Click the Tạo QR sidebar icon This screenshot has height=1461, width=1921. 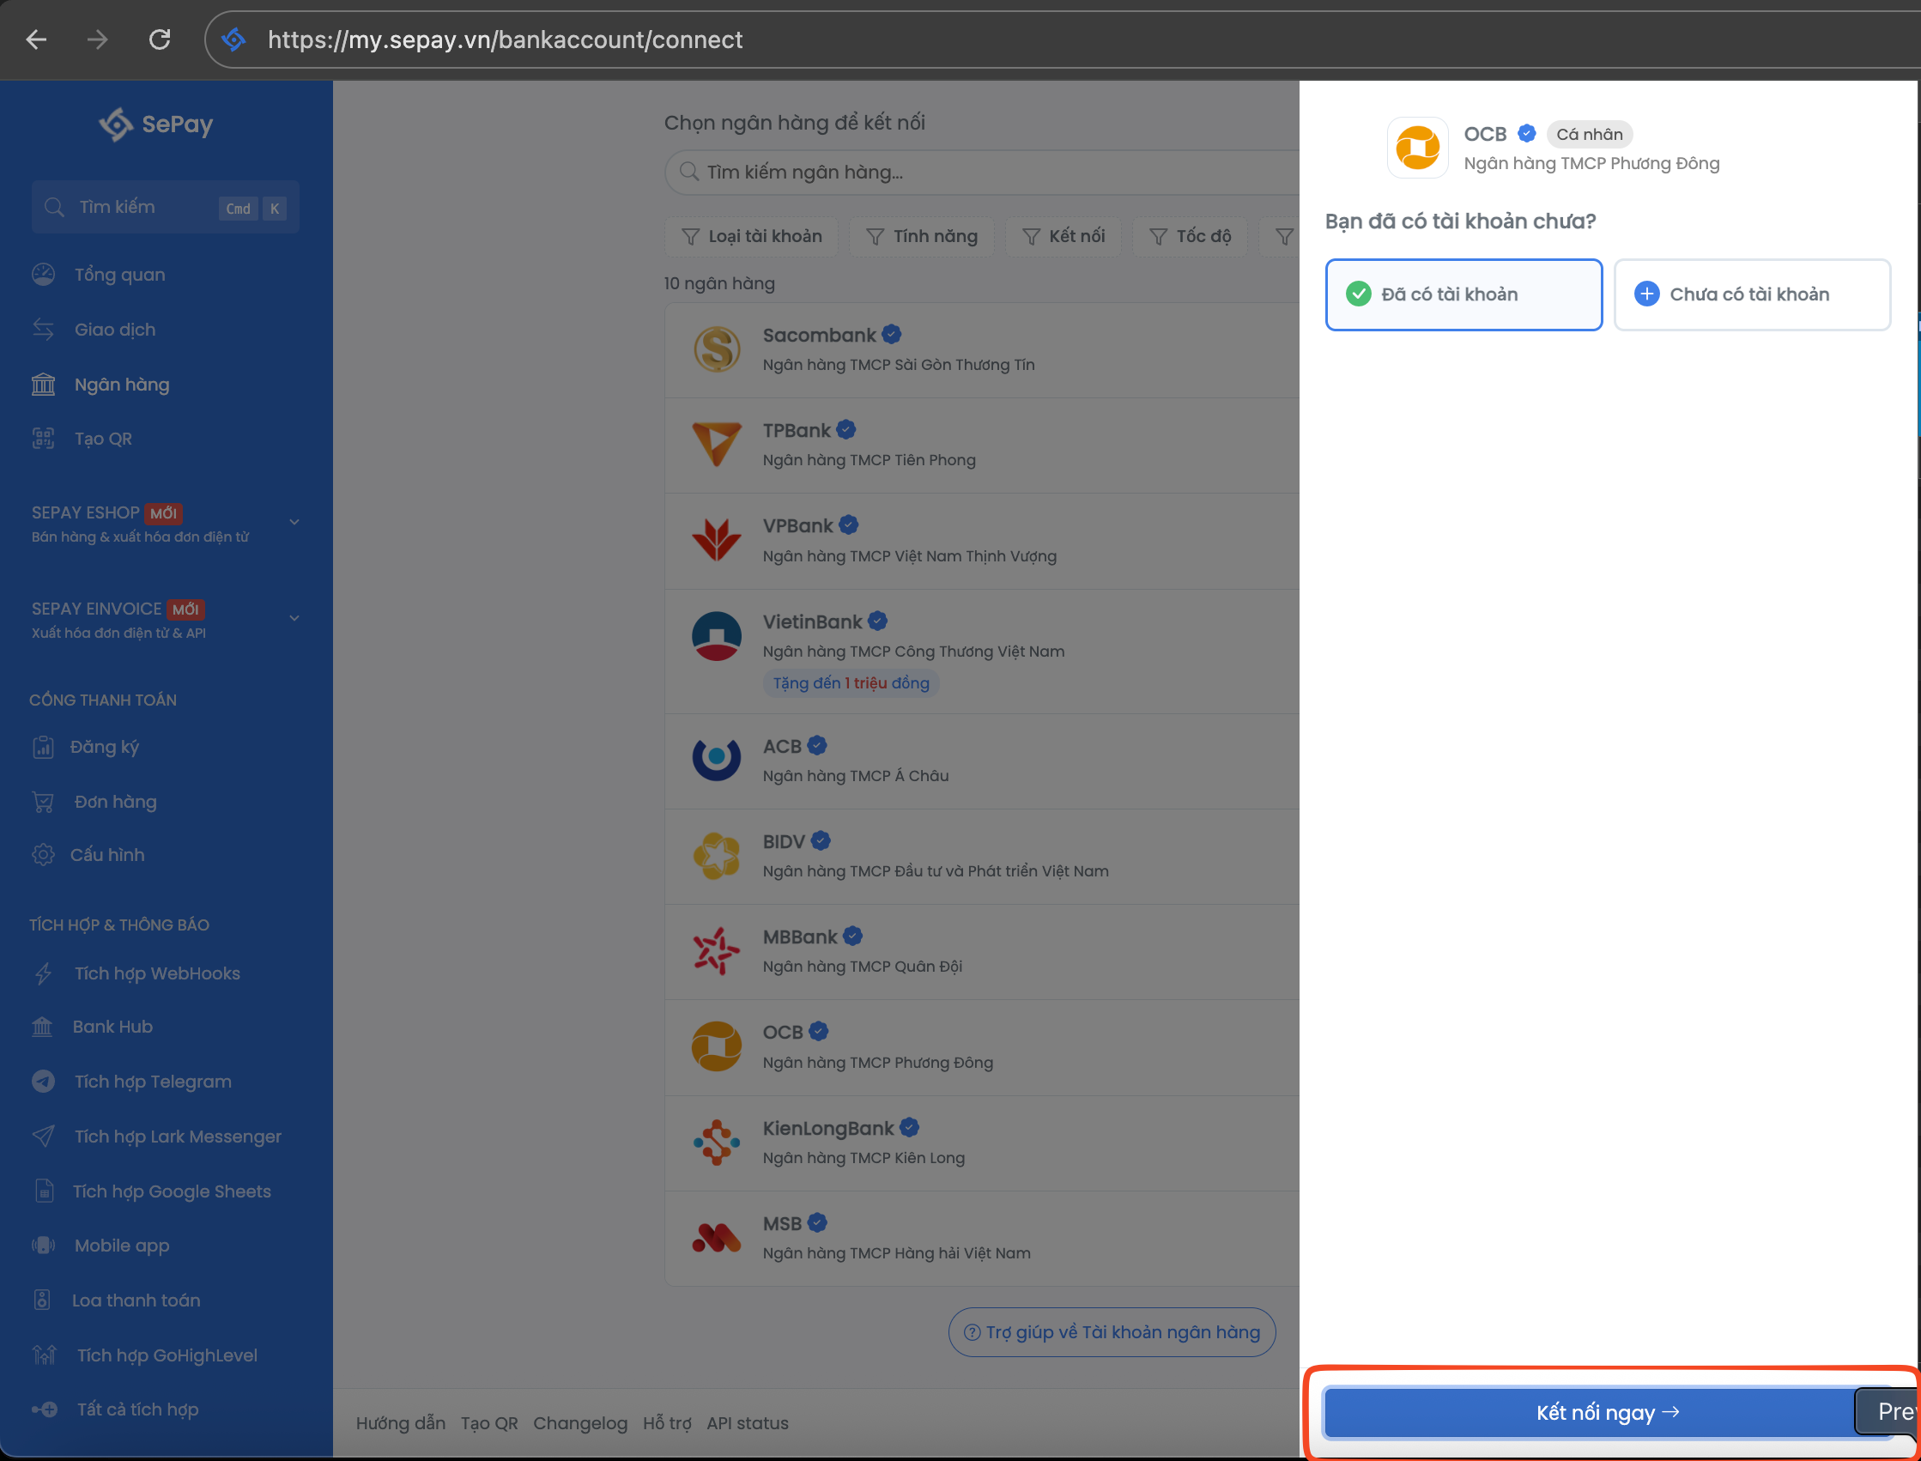click(x=44, y=440)
